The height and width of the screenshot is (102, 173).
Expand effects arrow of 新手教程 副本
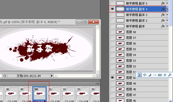click(167, 26)
